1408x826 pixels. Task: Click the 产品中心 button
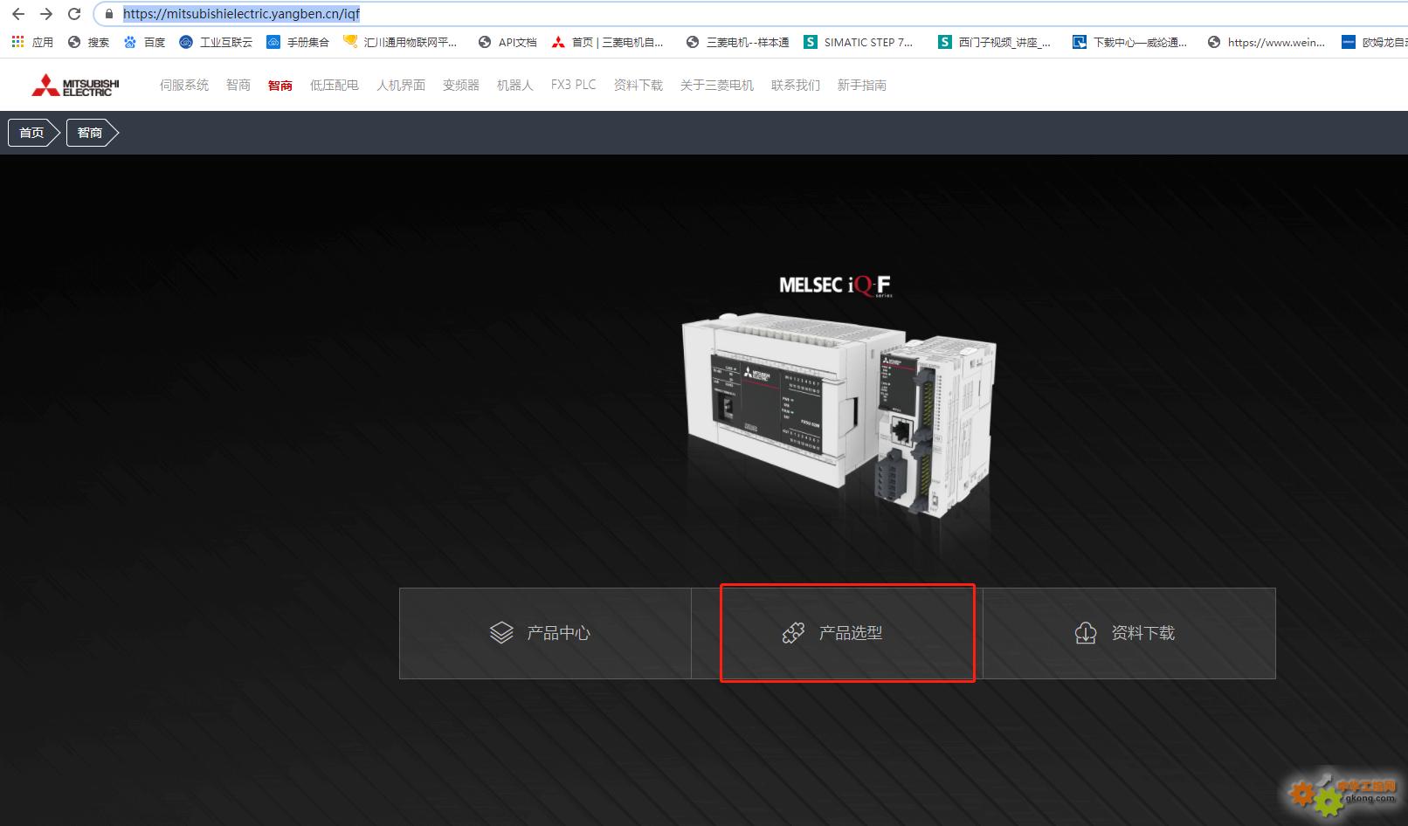(545, 633)
